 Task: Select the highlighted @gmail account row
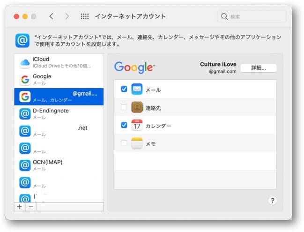[x=59, y=97]
